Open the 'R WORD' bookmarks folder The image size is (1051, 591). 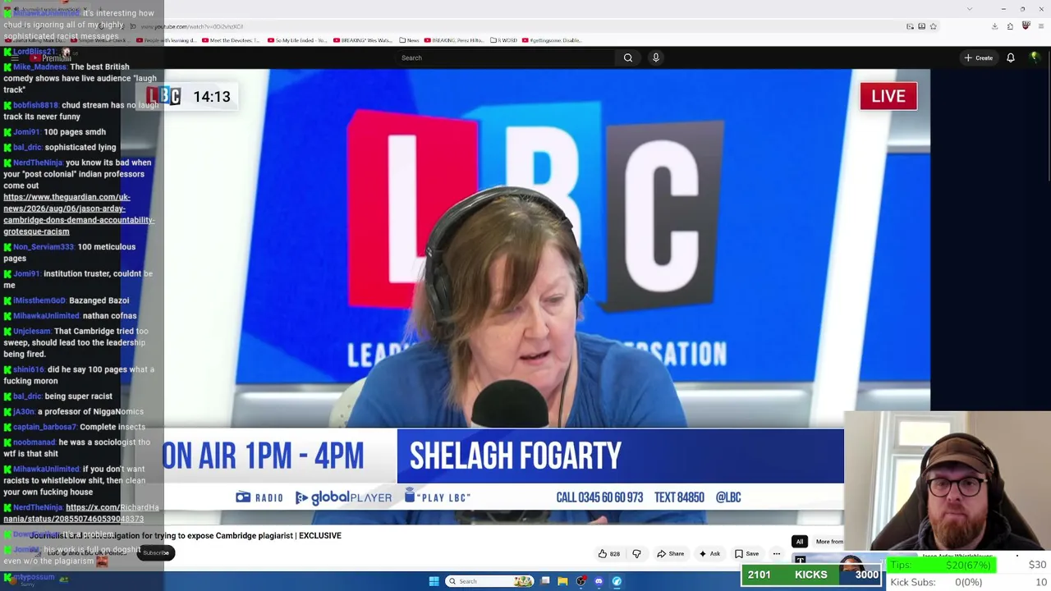[x=506, y=40]
